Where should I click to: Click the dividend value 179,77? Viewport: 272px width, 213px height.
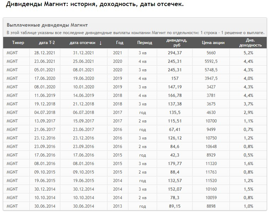175,163
